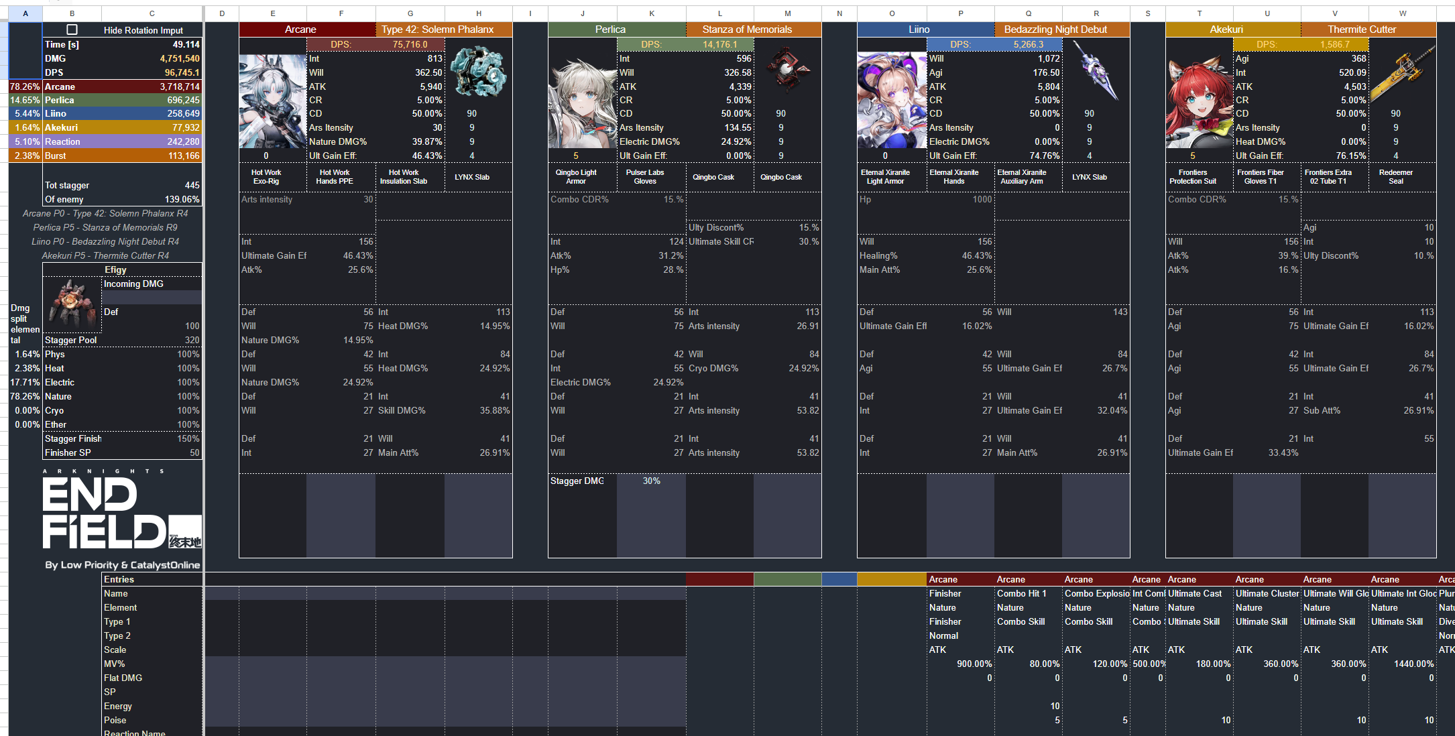Screen dimensions: 1455x736
Task: Select the Akekuri character portrait
Action: (x=1200, y=102)
